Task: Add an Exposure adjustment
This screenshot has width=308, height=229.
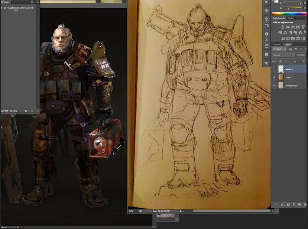Action: (298, 27)
